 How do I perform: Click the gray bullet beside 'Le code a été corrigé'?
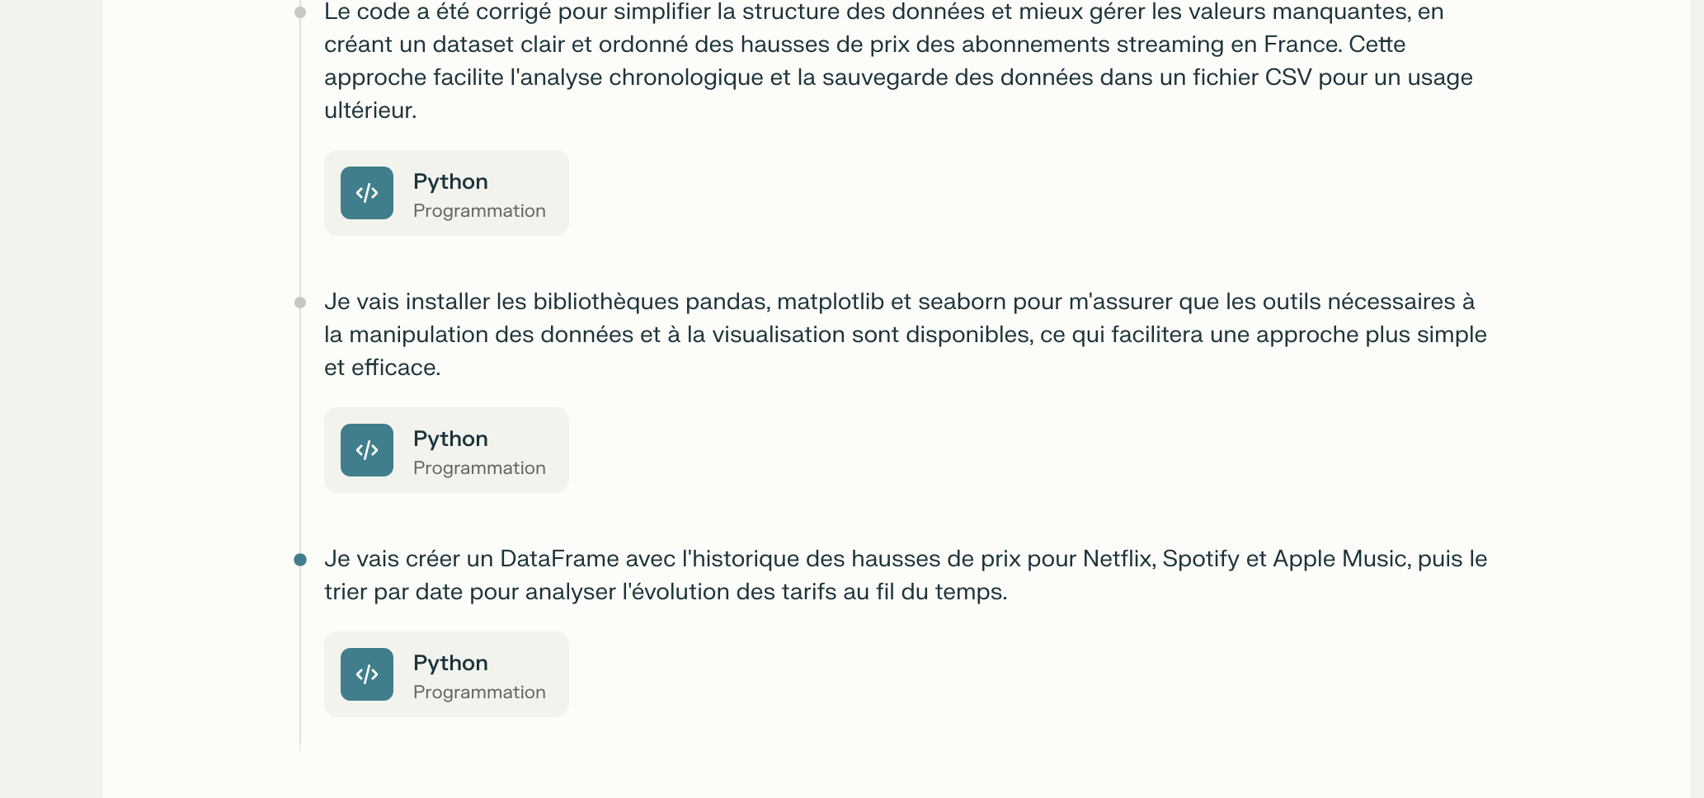(300, 12)
